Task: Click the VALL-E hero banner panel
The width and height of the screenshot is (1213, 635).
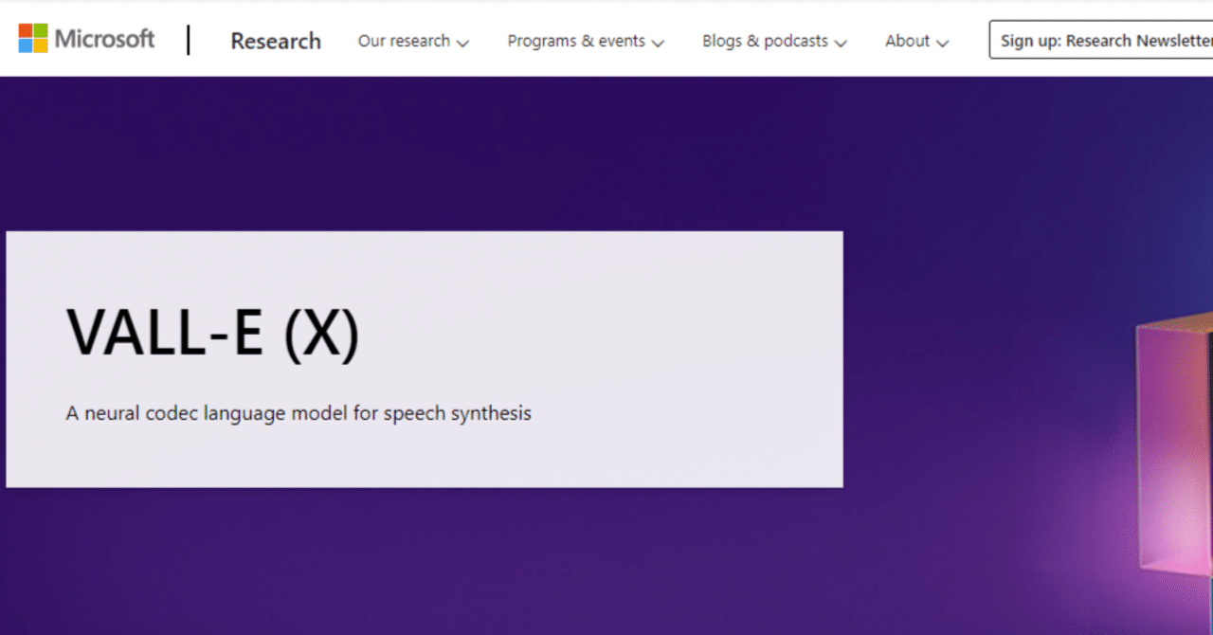Action: coord(425,358)
